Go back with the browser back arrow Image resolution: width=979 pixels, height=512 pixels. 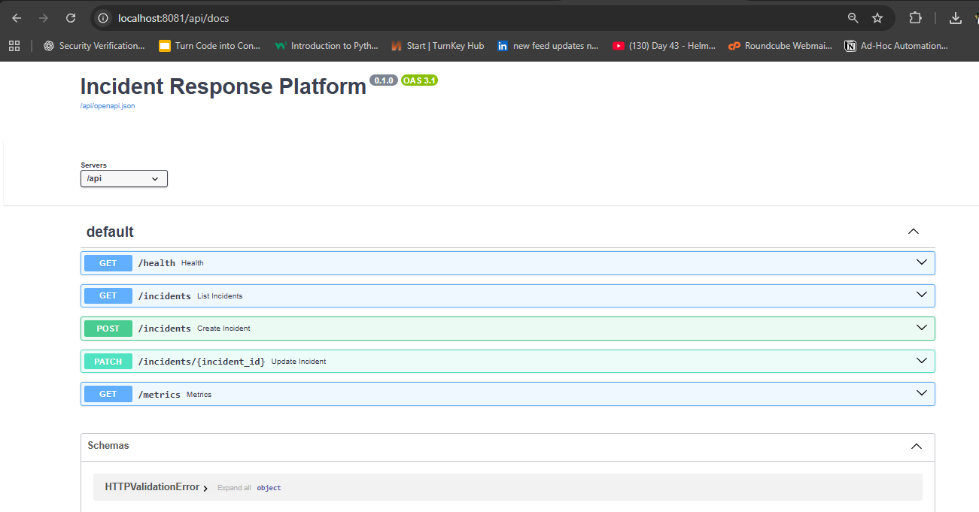[x=17, y=18]
